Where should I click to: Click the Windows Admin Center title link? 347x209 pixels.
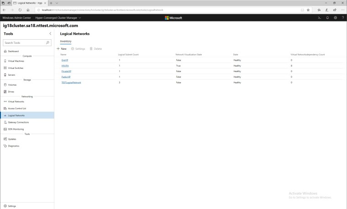coord(16,18)
